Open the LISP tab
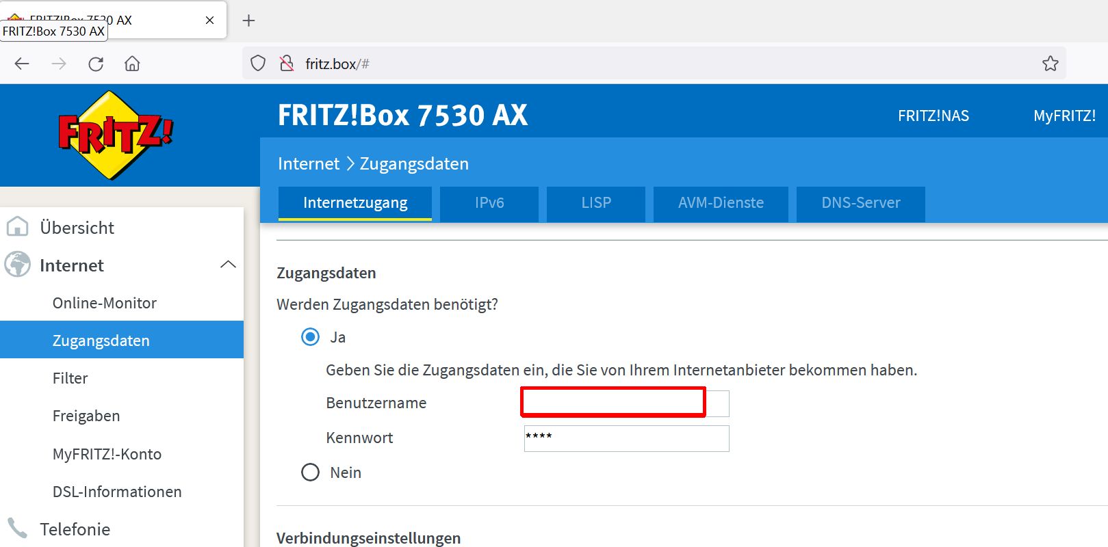This screenshot has width=1108, height=547. click(x=596, y=203)
